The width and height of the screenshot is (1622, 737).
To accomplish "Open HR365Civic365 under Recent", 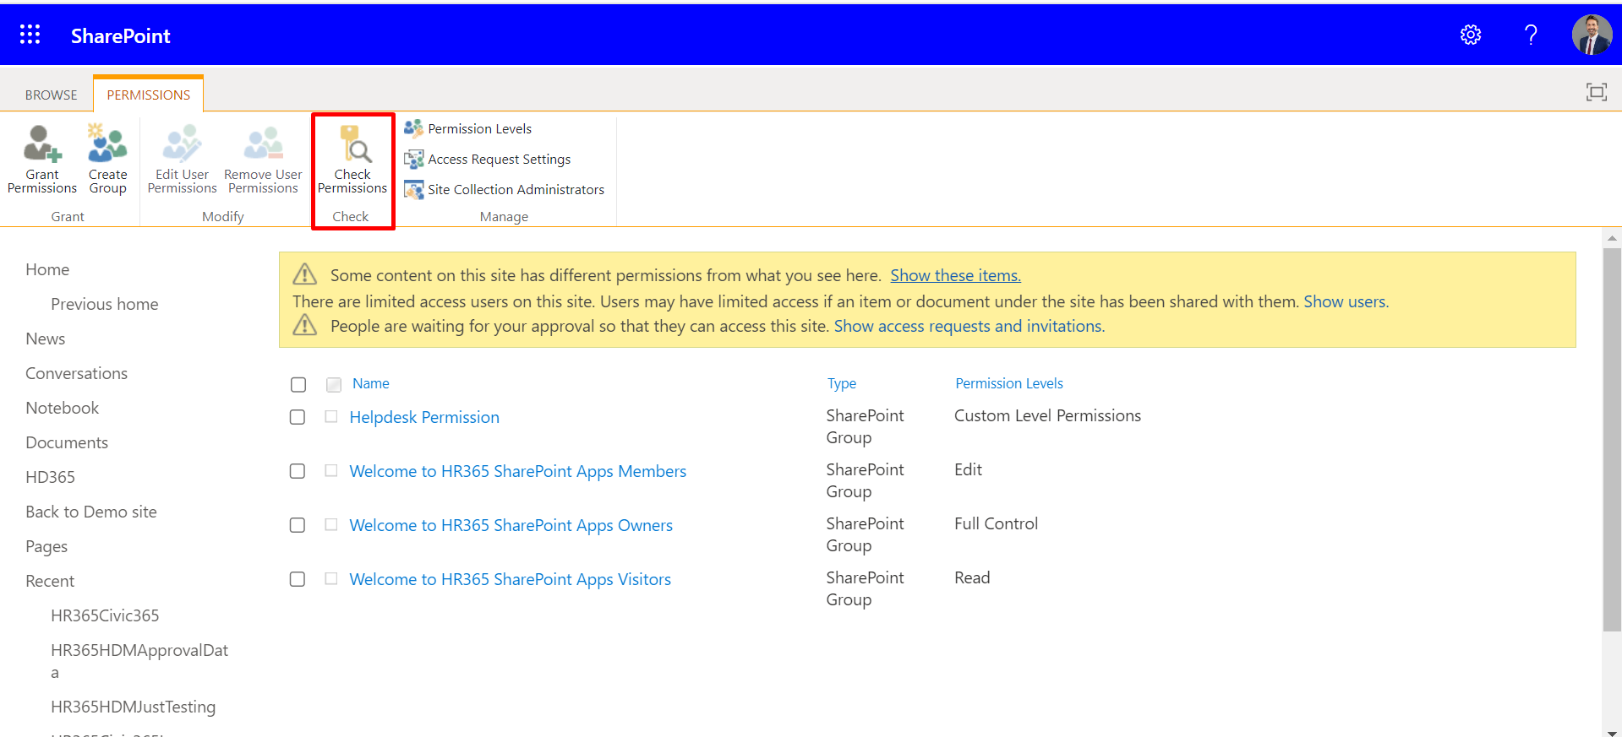I will point(105,615).
